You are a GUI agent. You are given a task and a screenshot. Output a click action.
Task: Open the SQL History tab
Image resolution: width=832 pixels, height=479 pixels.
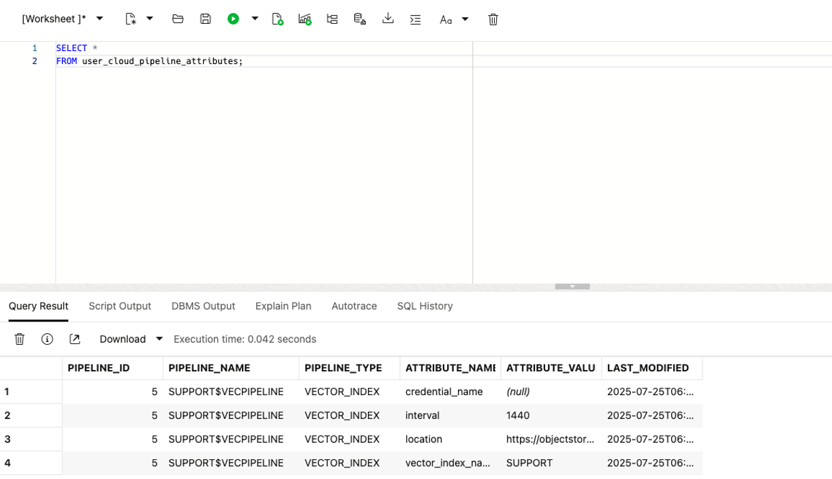tap(425, 306)
